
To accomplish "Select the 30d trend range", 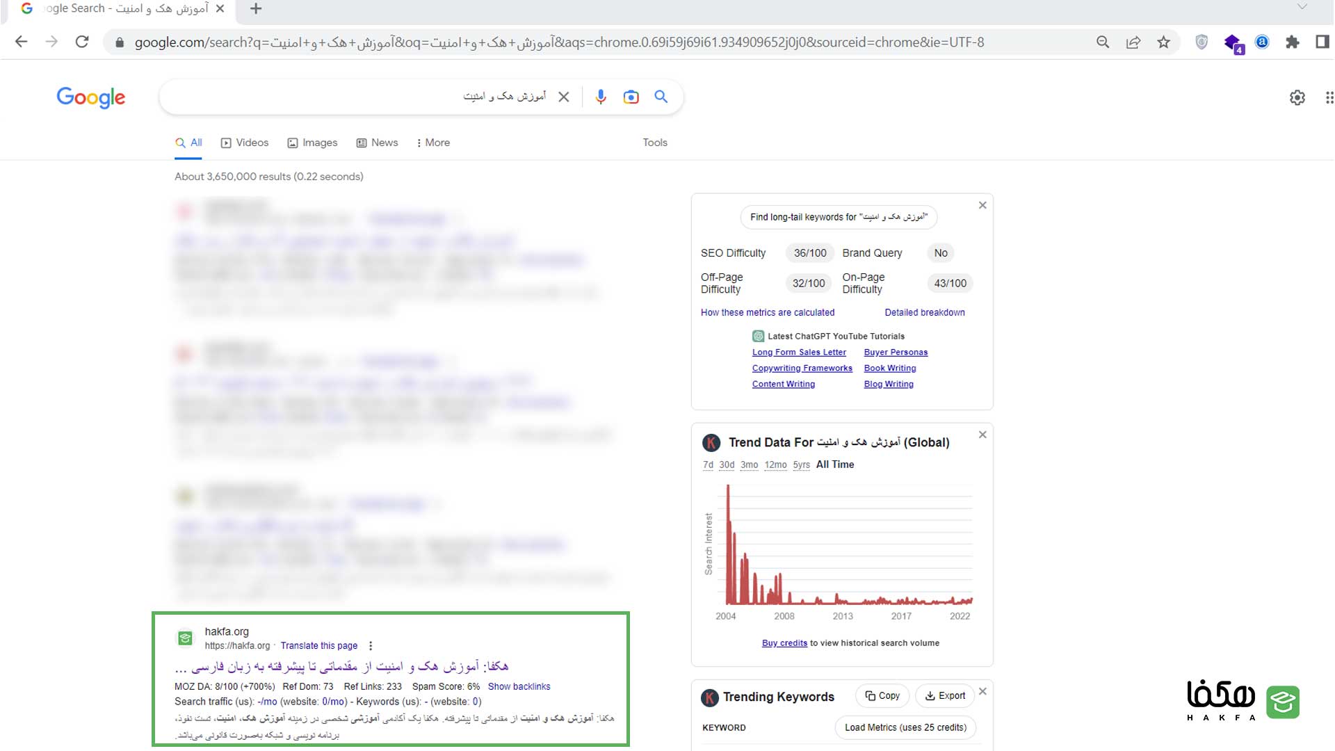I will pos(727,465).
